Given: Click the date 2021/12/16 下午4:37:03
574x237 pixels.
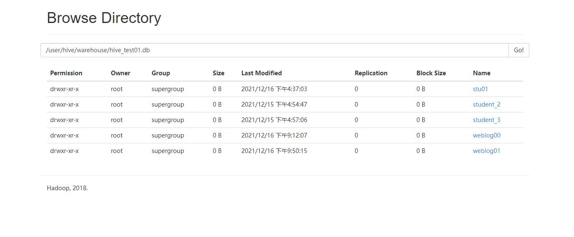Looking at the screenshot, I should pyautogui.click(x=274, y=89).
